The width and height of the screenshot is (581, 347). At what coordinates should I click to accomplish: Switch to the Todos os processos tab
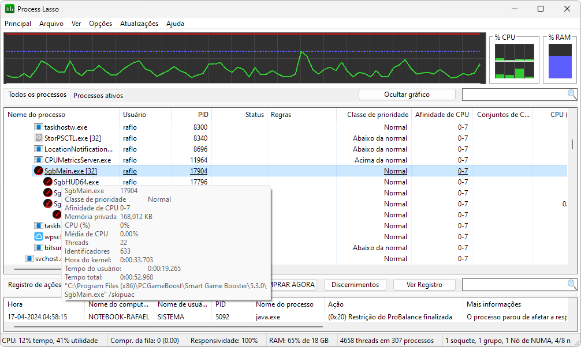[x=37, y=95]
